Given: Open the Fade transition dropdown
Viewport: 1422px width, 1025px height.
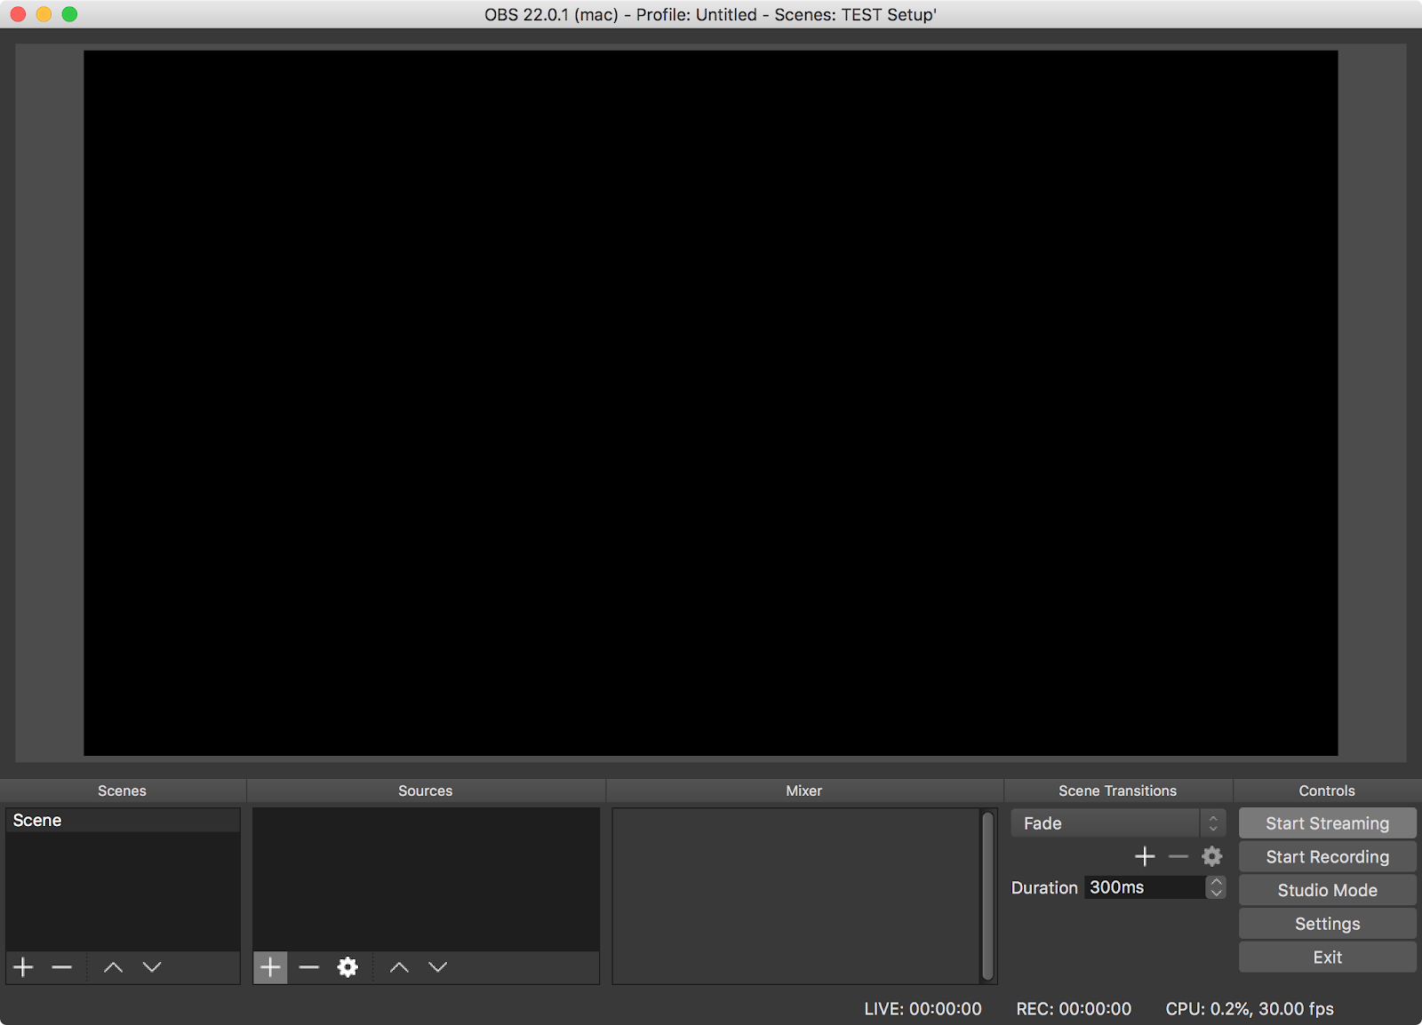Looking at the screenshot, I should coord(1118,823).
